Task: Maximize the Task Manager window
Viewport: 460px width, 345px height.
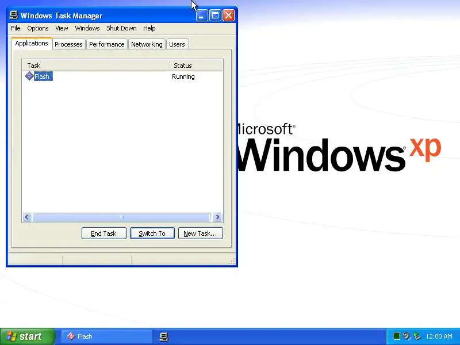Action: [215, 16]
